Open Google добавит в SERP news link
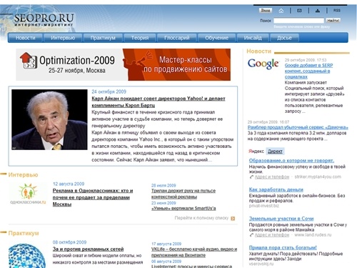Image resolution: width=357 pixels, height=268 pixels. point(308,71)
